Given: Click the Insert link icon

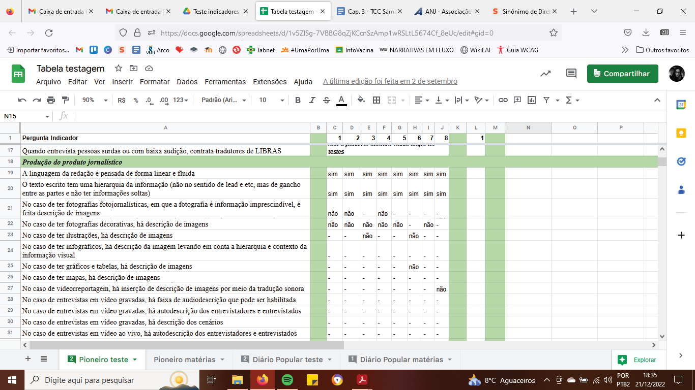Looking at the screenshot, I should (503, 100).
